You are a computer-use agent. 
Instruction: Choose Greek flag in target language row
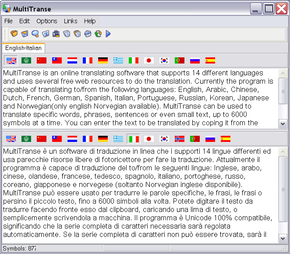pos(118,139)
